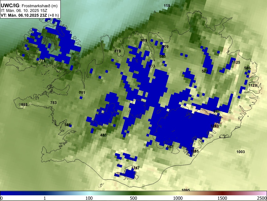The height and width of the screenshot is (201, 267).
Task: Click the map value 1003 offshore
Action: point(241,152)
